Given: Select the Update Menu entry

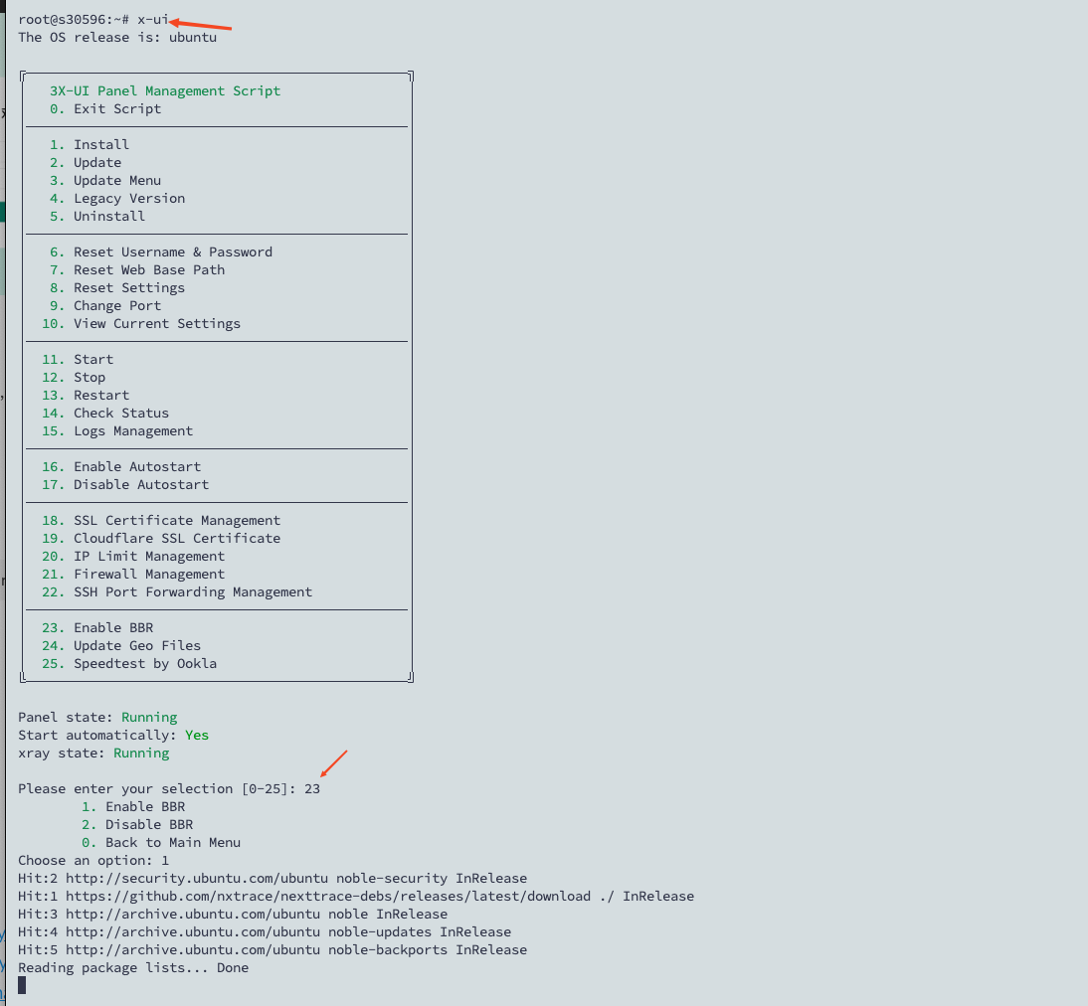Looking at the screenshot, I should [116, 180].
